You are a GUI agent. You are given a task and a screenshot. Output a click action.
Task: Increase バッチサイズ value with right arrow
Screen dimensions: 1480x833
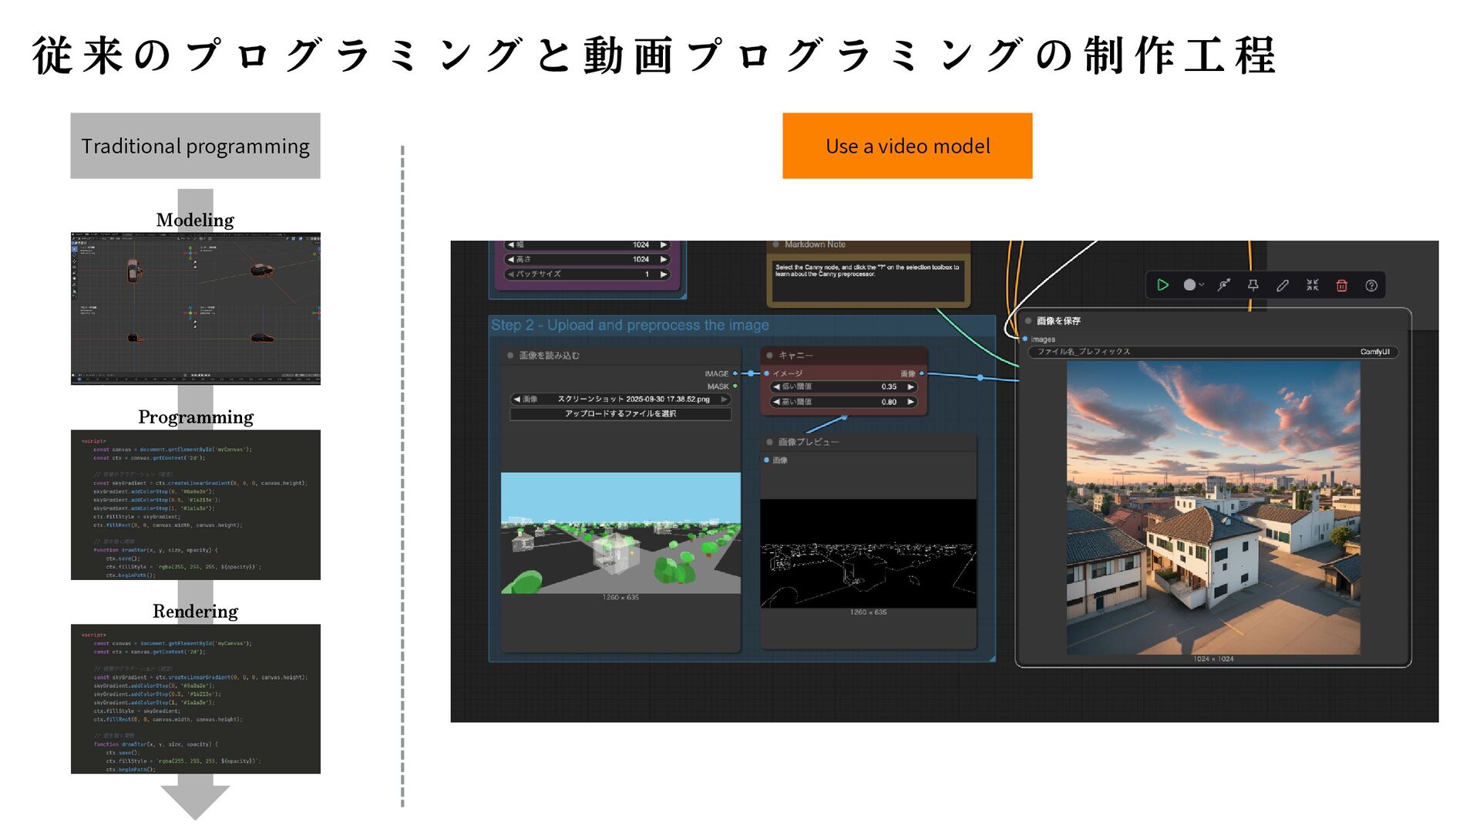[x=664, y=274]
